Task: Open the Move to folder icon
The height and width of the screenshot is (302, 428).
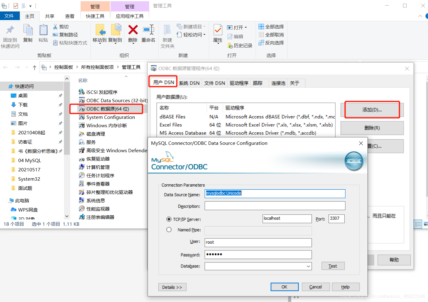Action: 100,30
